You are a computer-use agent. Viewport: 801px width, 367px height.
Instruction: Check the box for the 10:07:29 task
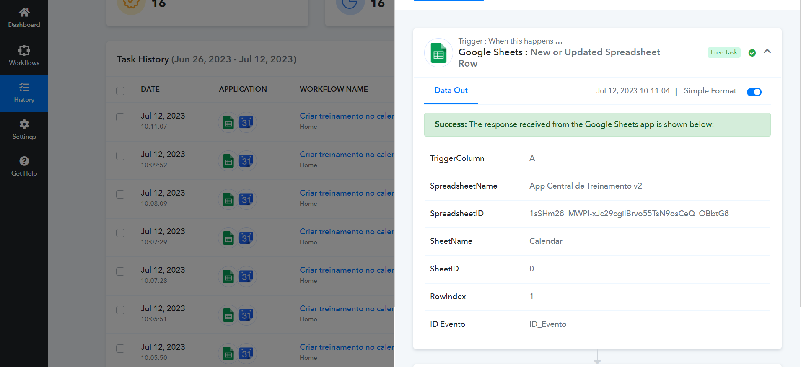[x=120, y=233]
